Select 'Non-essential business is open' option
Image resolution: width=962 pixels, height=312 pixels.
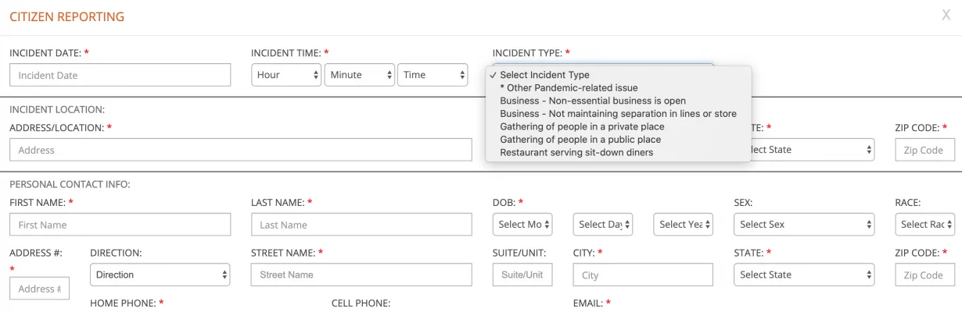618,101
